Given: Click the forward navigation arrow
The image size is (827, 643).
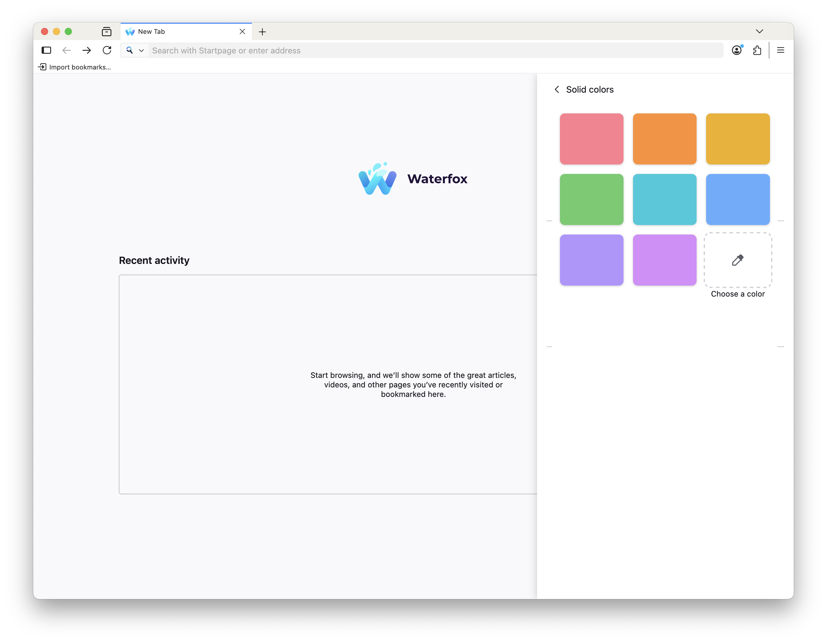Looking at the screenshot, I should 87,50.
